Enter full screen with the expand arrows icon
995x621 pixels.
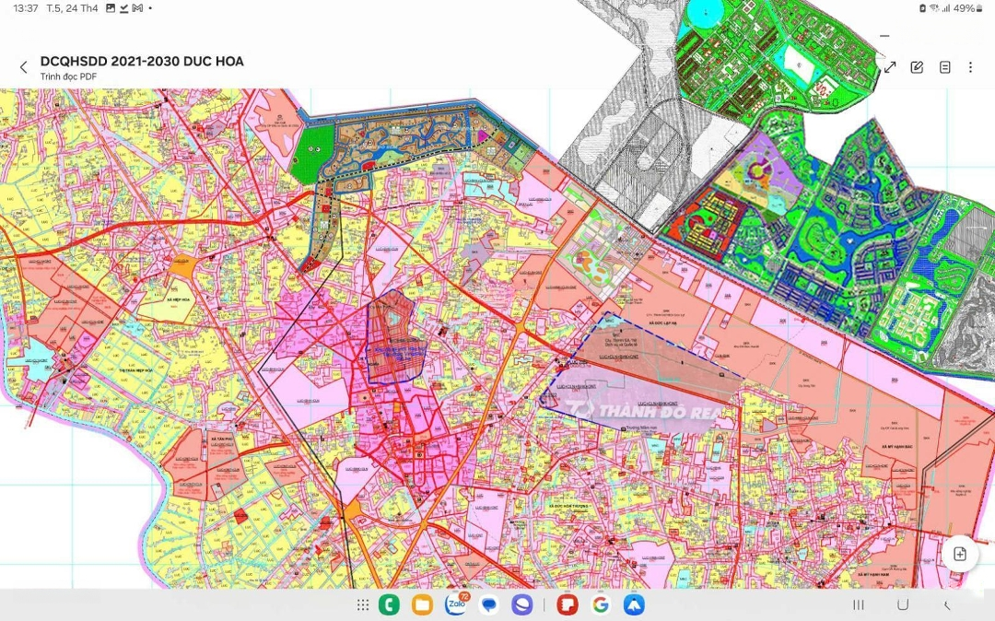point(890,67)
